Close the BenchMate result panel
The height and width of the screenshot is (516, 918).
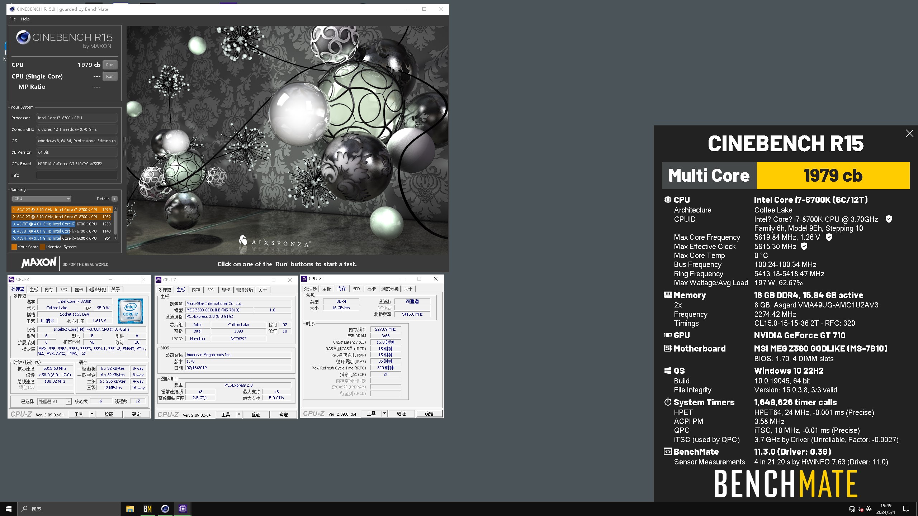(x=909, y=133)
